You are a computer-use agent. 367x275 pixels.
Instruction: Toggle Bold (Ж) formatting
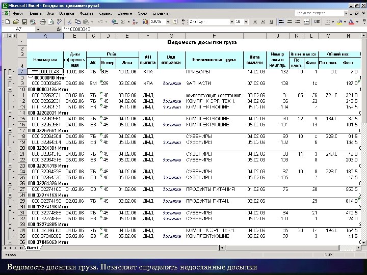[x=255, y=22]
